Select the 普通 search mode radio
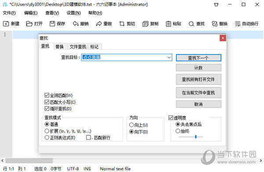 pos(47,124)
